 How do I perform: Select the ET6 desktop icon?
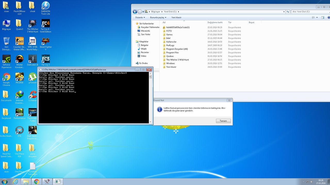click(19, 131)
